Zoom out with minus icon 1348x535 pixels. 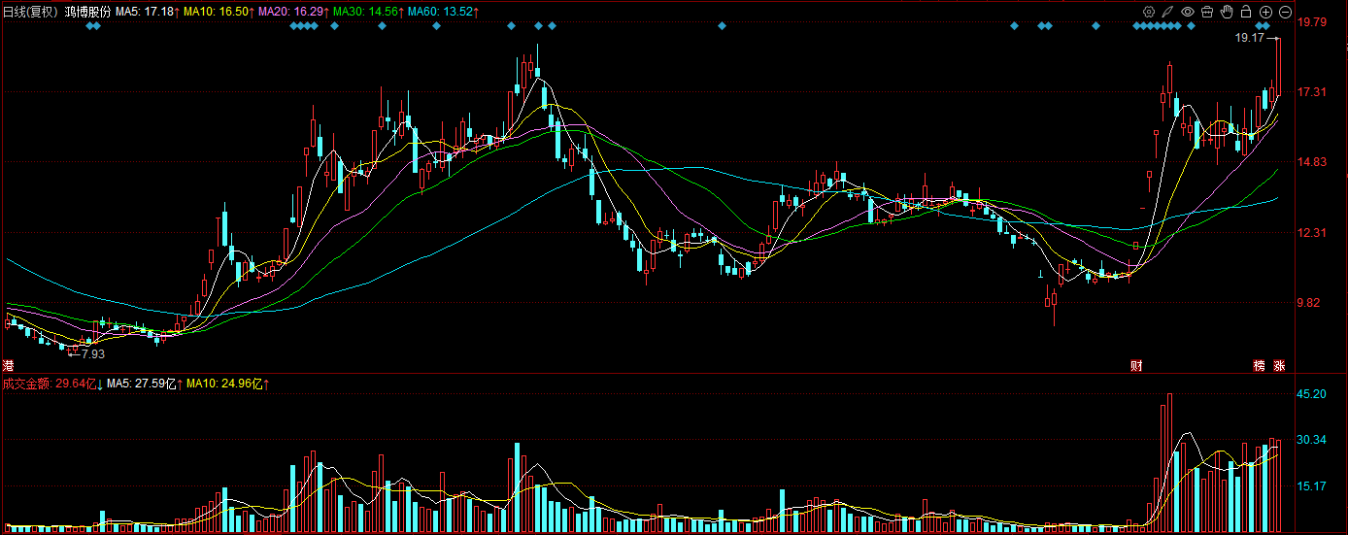(1285, 12)
